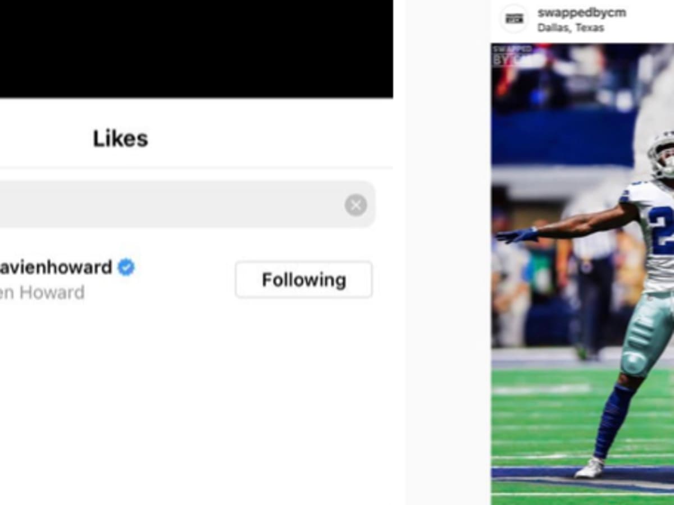Click the player's outstretched blue gloved hand
Screen dimensions: 674x505
[516, 235]
